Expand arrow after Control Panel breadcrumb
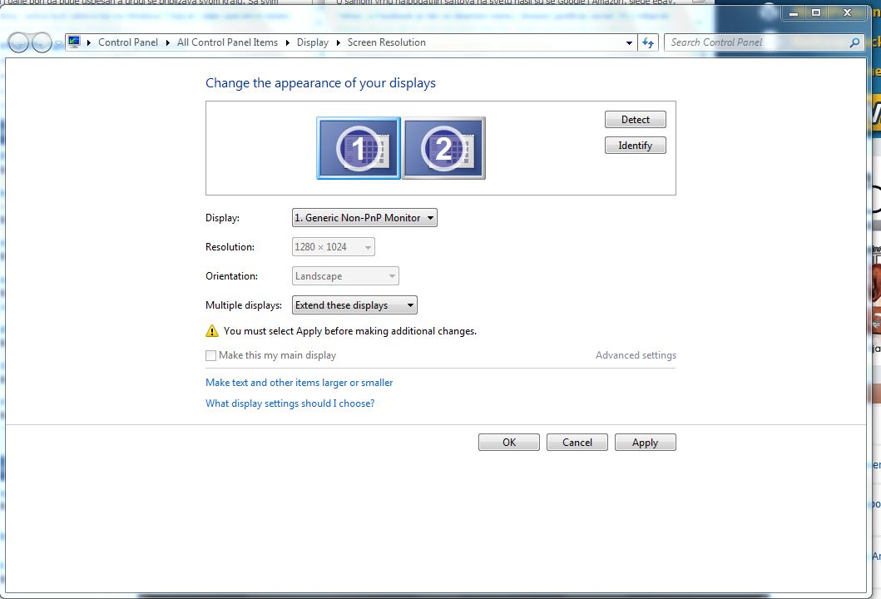Screen dimensions: 881x599 168,42
